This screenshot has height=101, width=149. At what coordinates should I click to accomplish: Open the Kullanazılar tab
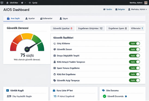[46, 19]
